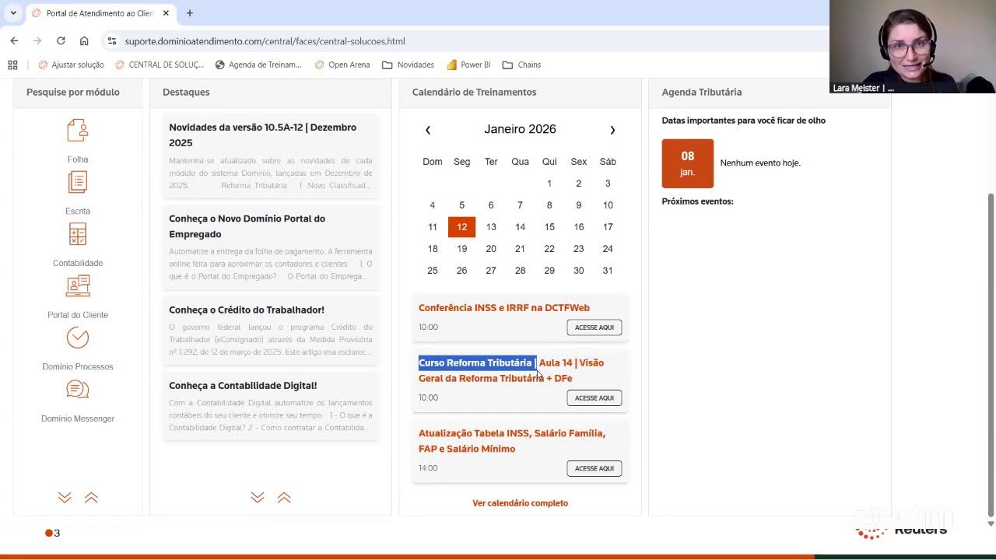Go to next month in calendar
This screenshot has height=560, width=996.
[x=612, y=130]
